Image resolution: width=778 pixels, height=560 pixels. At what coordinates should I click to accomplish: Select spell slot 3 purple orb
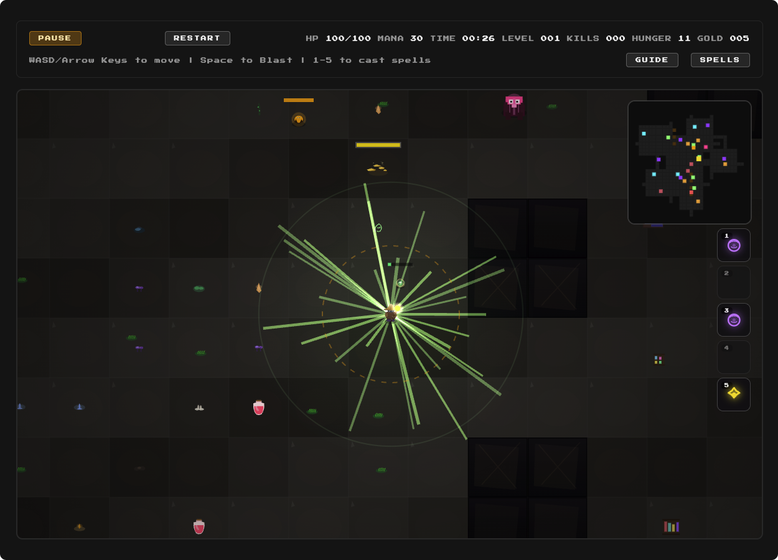[734, 320]
